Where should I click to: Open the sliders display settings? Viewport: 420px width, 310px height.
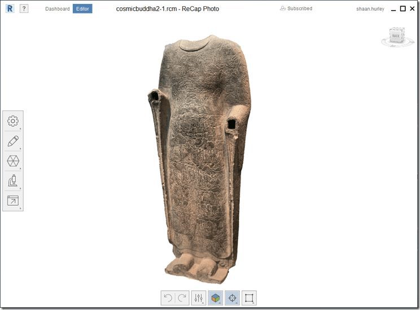click(x=199, y=298)
